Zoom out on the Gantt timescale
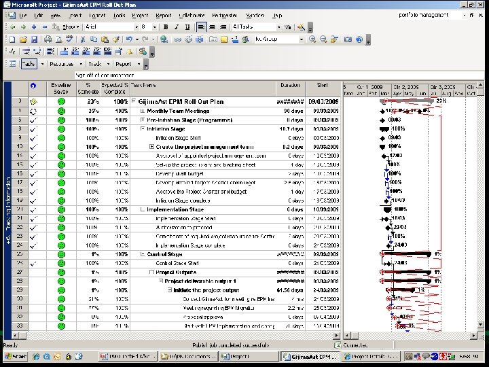Screen dimensions: 489x367 [x=323, y=39]
